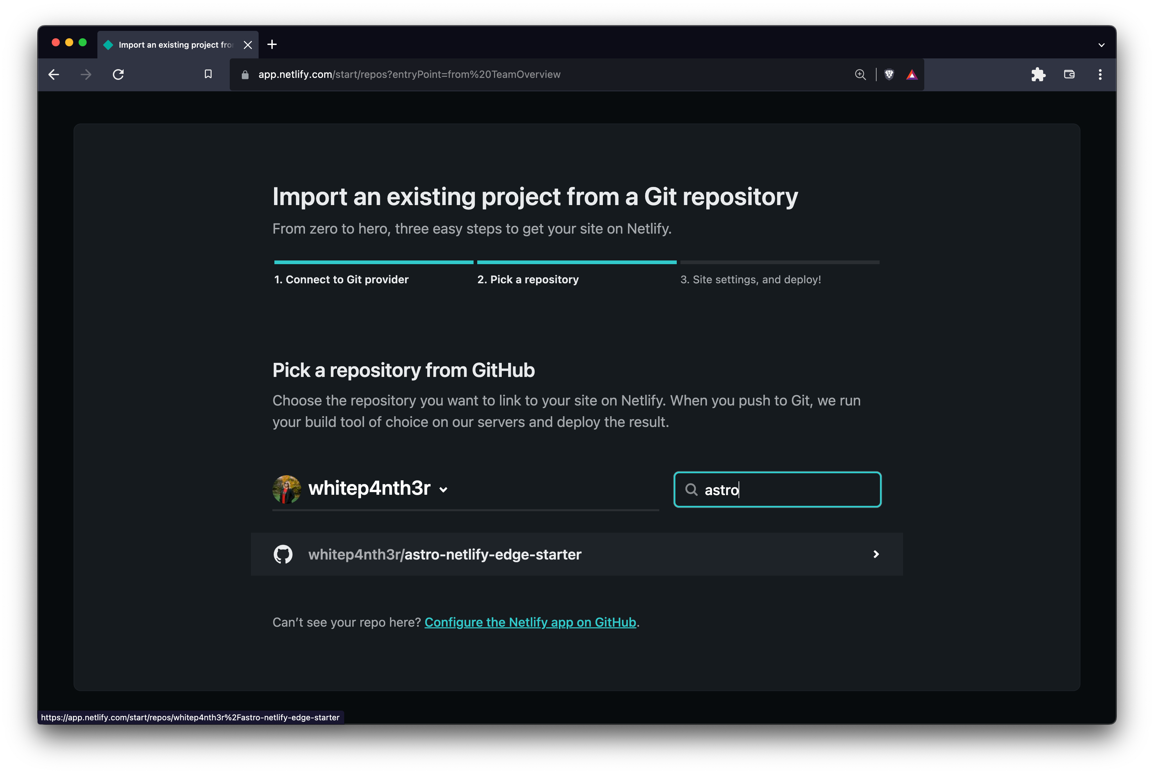Open the Brave Shields lion icon
The height and width of the screenshot is (774, 1154).
pyautogui.click(x=889, y=75)
